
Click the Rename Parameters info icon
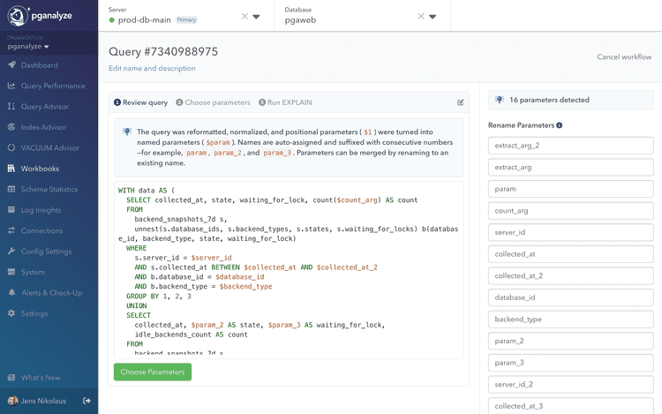click(560, 125)
